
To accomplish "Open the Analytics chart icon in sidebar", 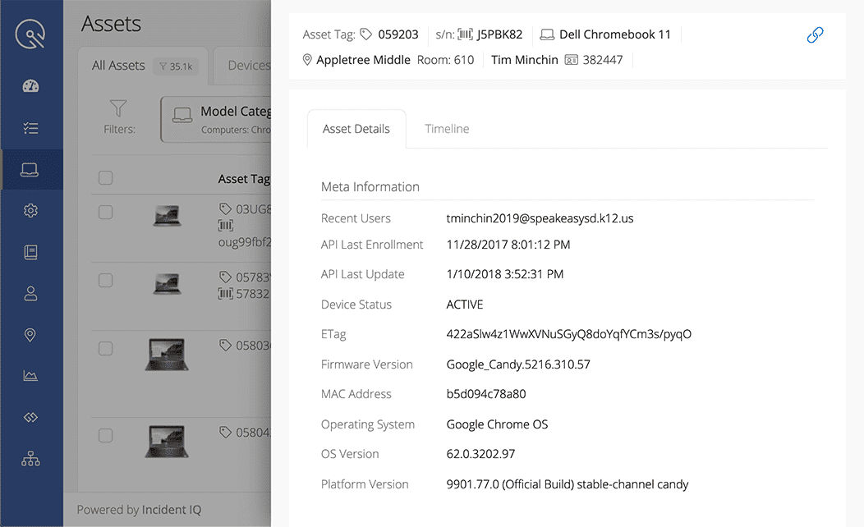I will click(31, 375).
